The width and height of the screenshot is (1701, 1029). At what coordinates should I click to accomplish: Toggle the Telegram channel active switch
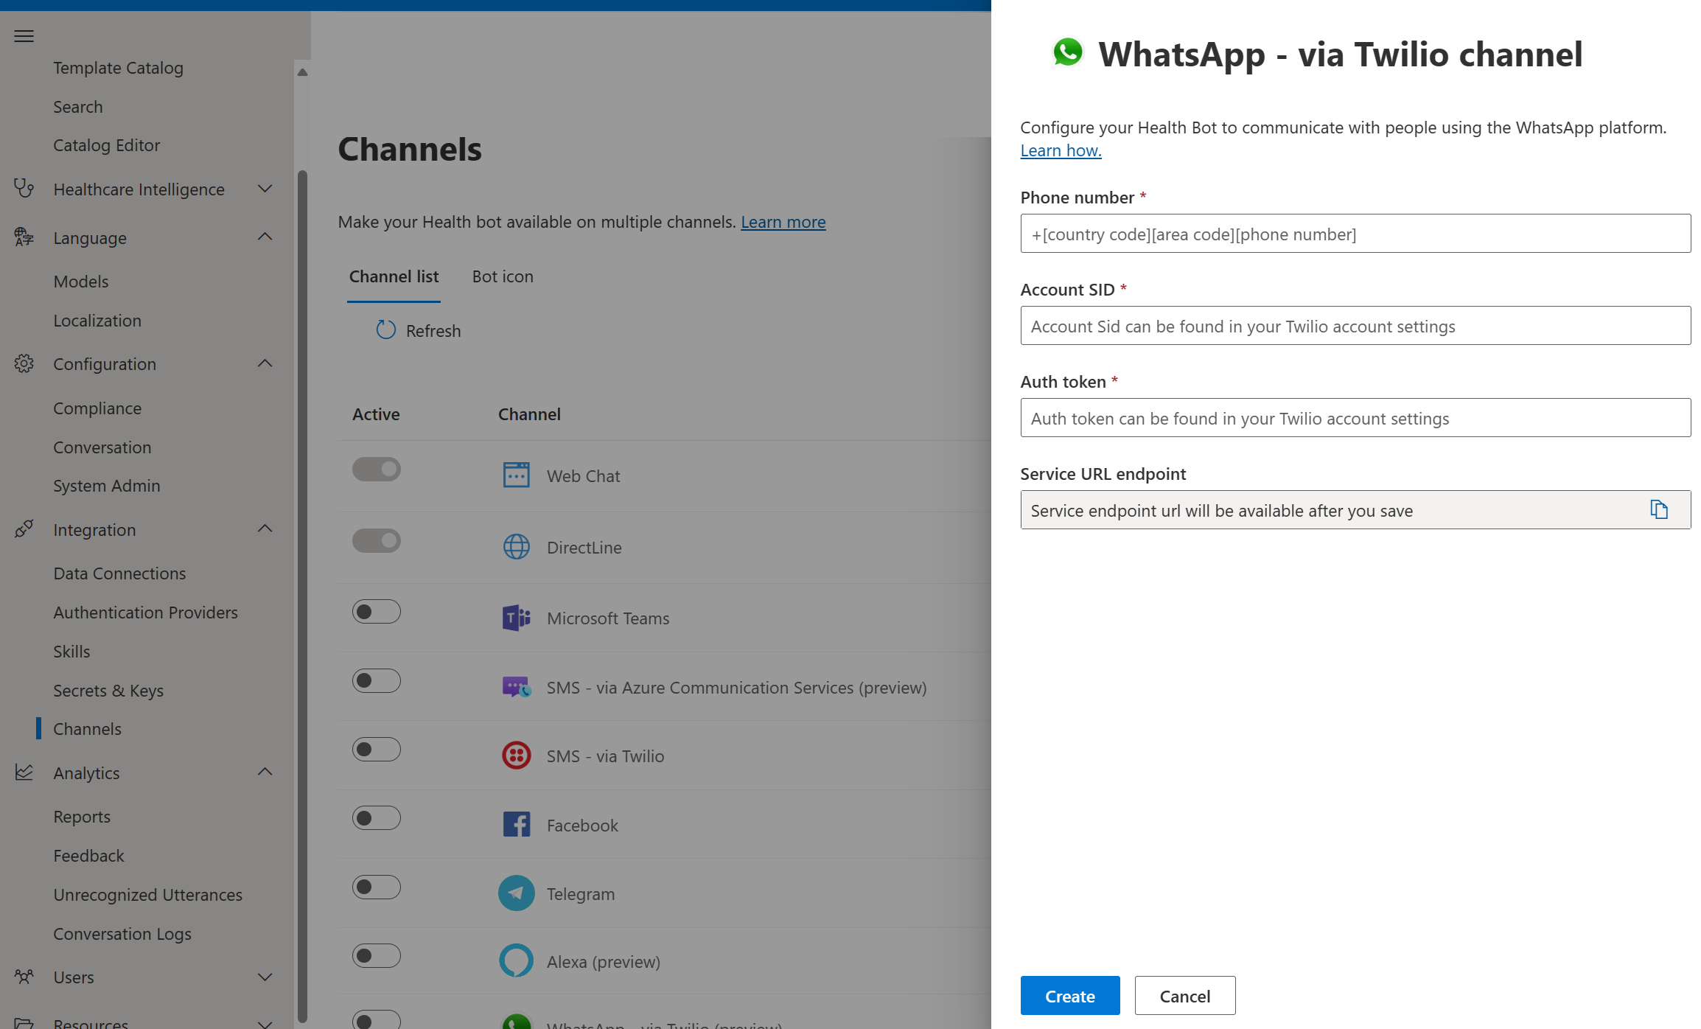click(374, 889)
